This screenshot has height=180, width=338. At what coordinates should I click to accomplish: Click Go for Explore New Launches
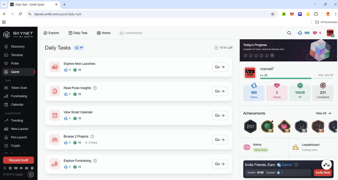pyautogui.click(x=220, y=67)
